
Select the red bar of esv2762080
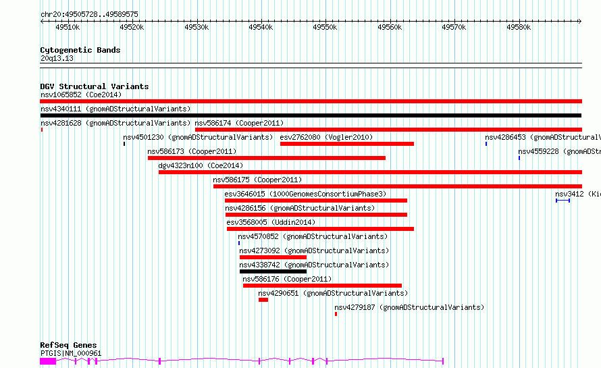[347, 144]
